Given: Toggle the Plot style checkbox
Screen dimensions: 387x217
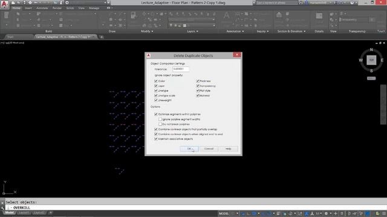Looking at the screenshot, I should pyautogui.click(x=198, y=90).
